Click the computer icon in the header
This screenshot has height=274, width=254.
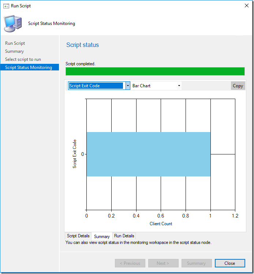[12, 23]
